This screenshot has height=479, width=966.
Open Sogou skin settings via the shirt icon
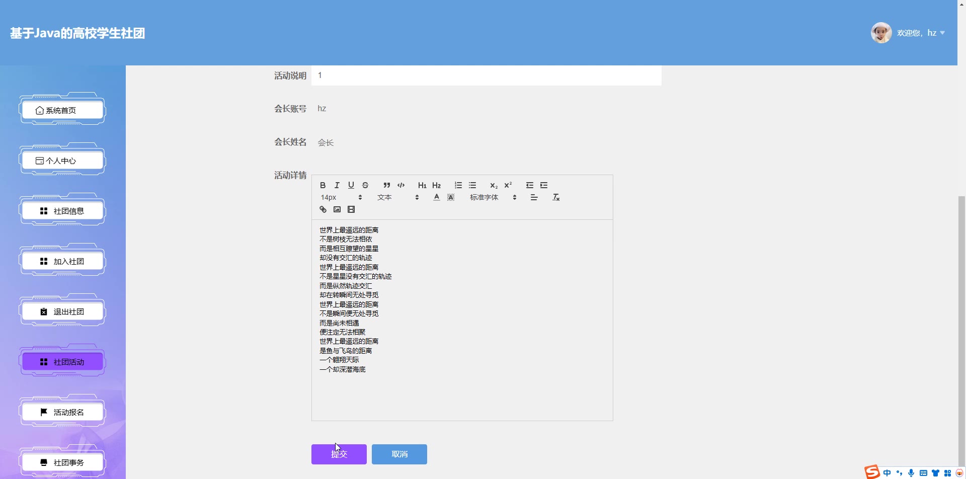point(935,473)
